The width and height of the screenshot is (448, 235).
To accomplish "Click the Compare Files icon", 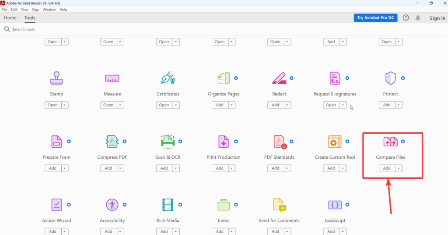I will pyautogui.click(x=390, y=142).
